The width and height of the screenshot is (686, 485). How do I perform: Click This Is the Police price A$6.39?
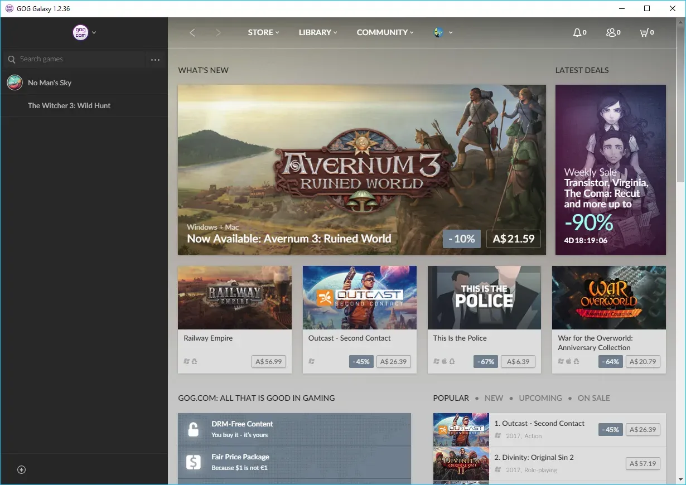518,361
